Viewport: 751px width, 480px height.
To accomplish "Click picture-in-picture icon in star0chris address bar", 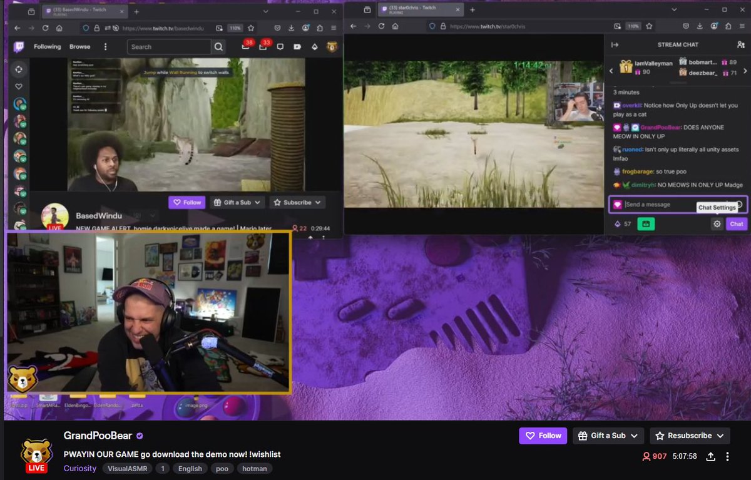I will tap(616, 26).
